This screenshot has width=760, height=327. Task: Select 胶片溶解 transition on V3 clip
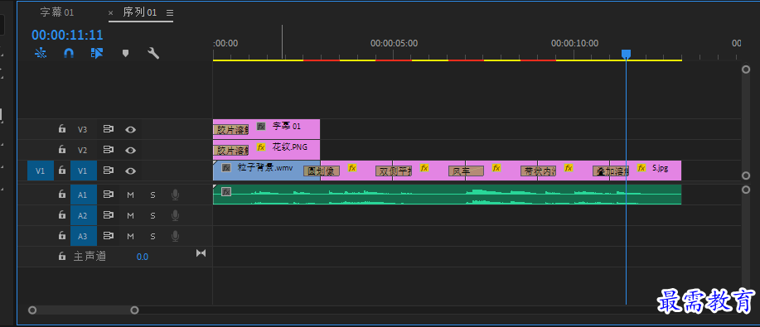tap(230, 130)
